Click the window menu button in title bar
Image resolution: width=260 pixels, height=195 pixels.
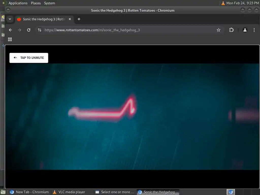(x=8, y=10)
